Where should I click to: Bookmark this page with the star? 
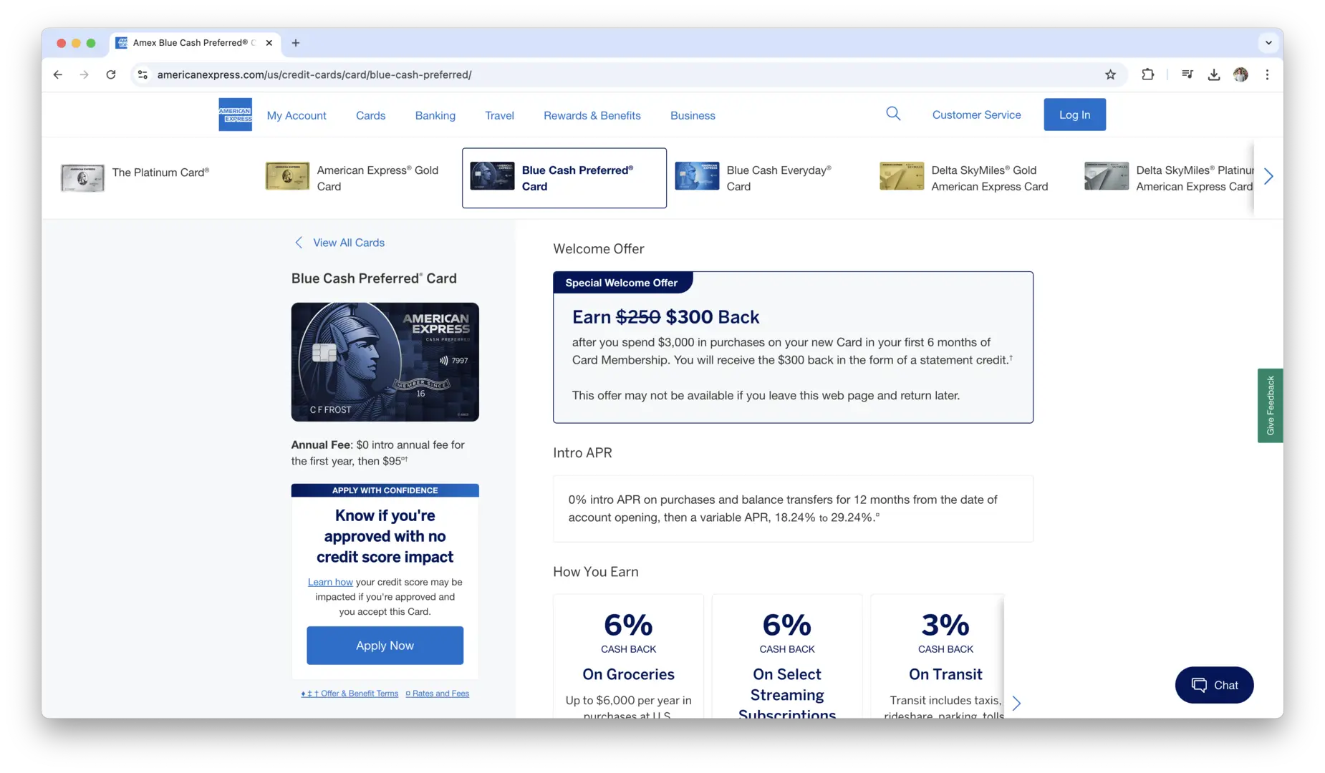[x=1110, y=74]
